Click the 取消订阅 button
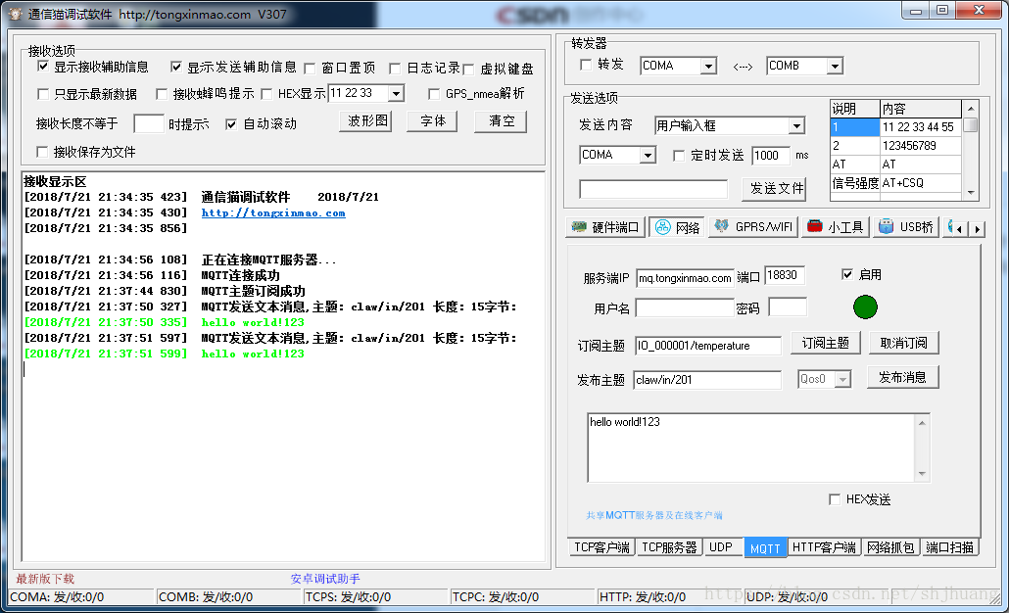1009x613 pixels. click(903, 343)
